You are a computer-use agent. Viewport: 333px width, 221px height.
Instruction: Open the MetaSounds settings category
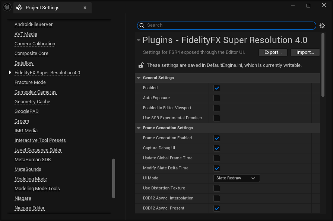coord(28,169)
